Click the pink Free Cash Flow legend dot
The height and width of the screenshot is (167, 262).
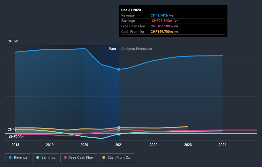pyautogui.click(x=65, y=157)
